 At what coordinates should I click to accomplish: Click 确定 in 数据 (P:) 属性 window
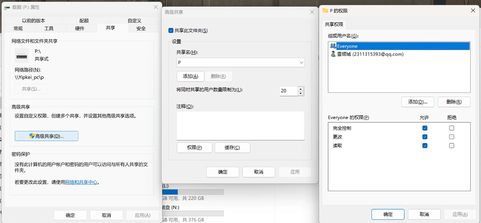click(x=70, y=215)
